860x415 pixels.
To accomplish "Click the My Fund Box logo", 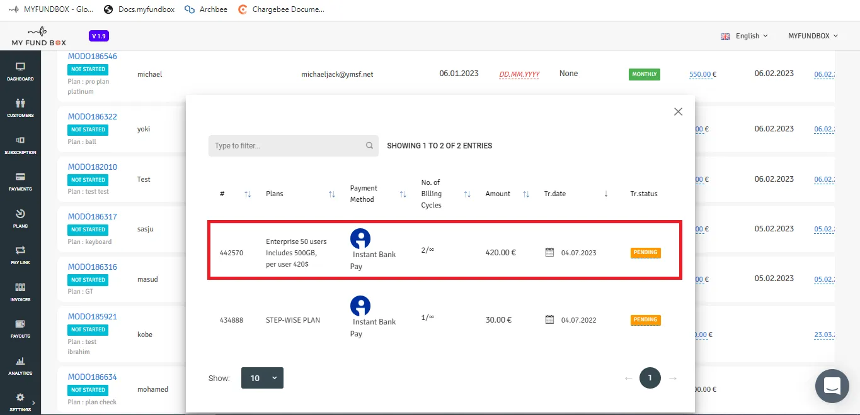I will tap(38, 36).
